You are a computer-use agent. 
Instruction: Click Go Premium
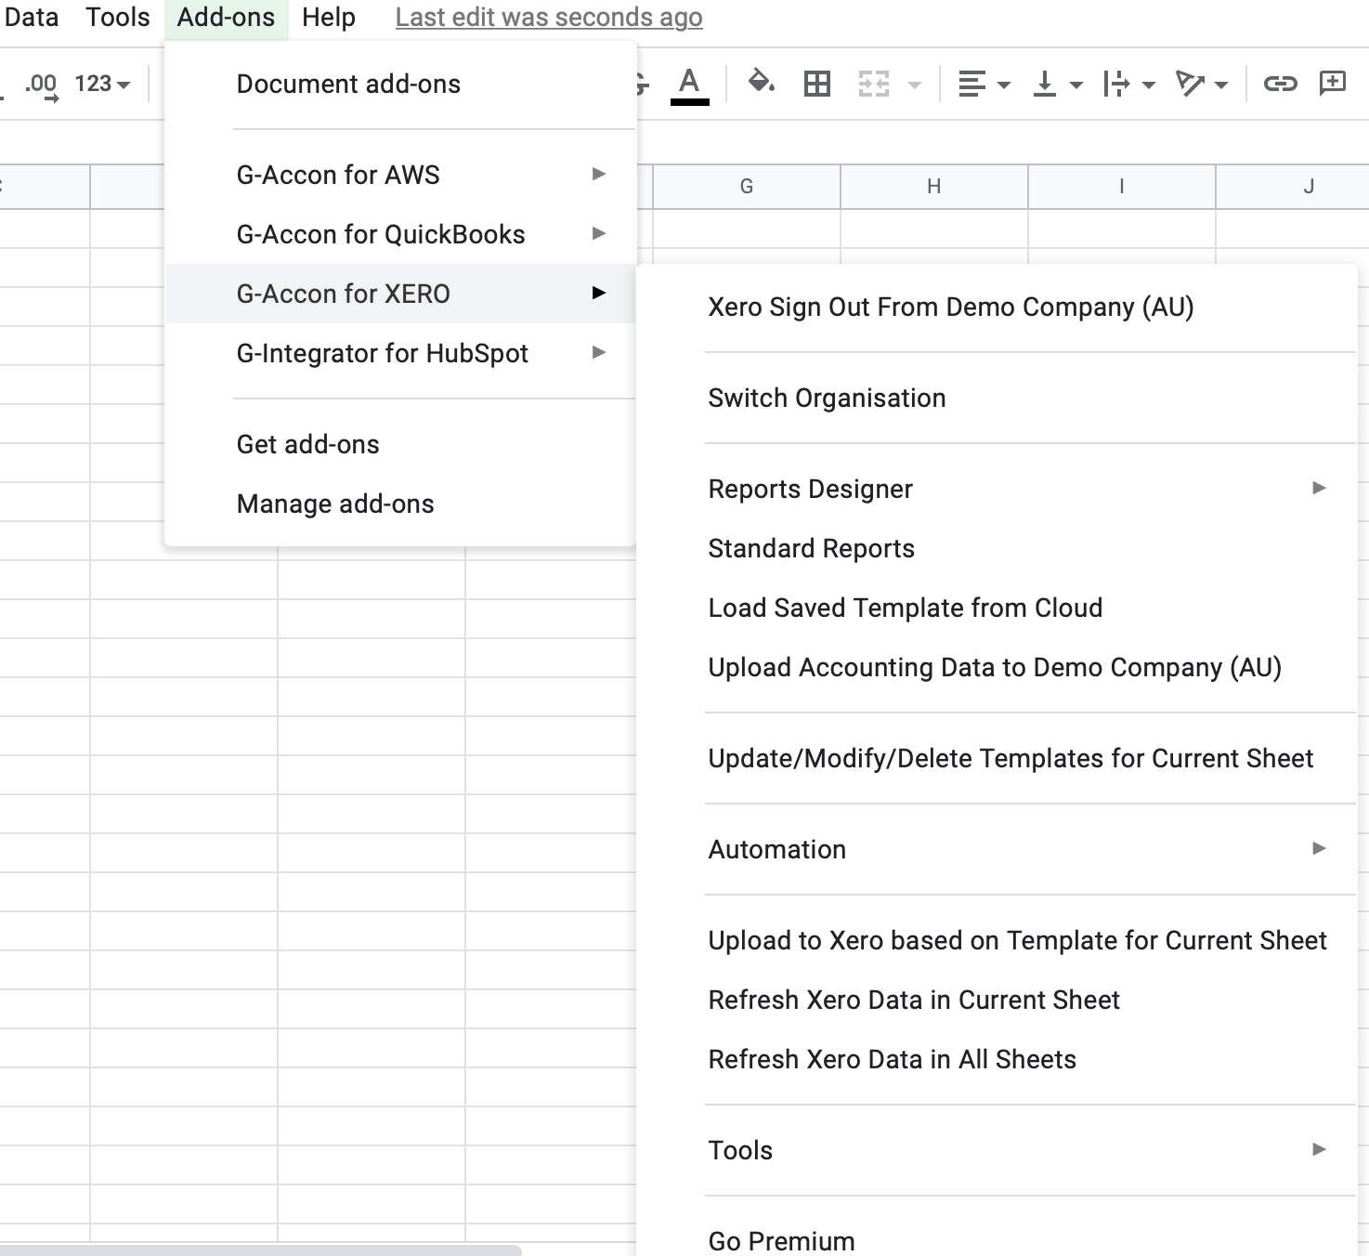pos(997,1240)
